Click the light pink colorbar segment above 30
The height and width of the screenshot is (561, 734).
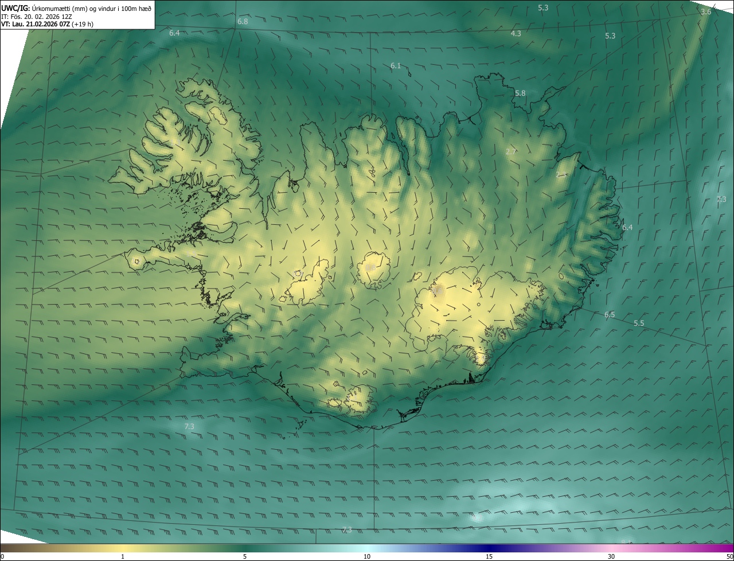click(x=611, y=548)
